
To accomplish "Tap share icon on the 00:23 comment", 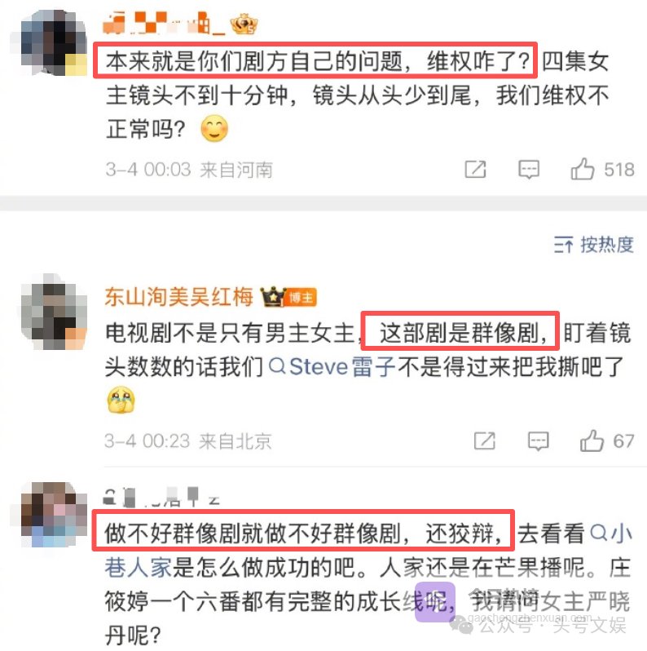I will (x=485, y=441).
